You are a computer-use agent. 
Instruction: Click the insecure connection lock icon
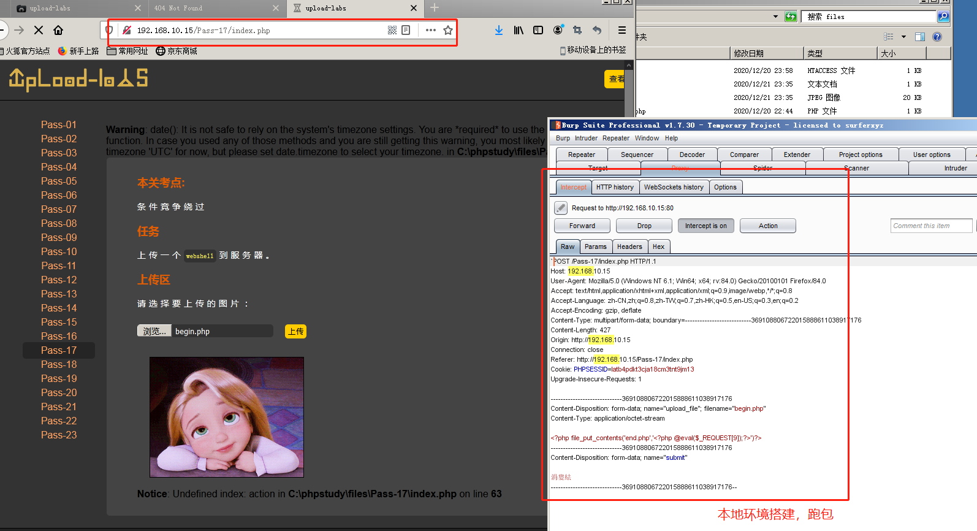pyautogui.click(x=127, y=30)
